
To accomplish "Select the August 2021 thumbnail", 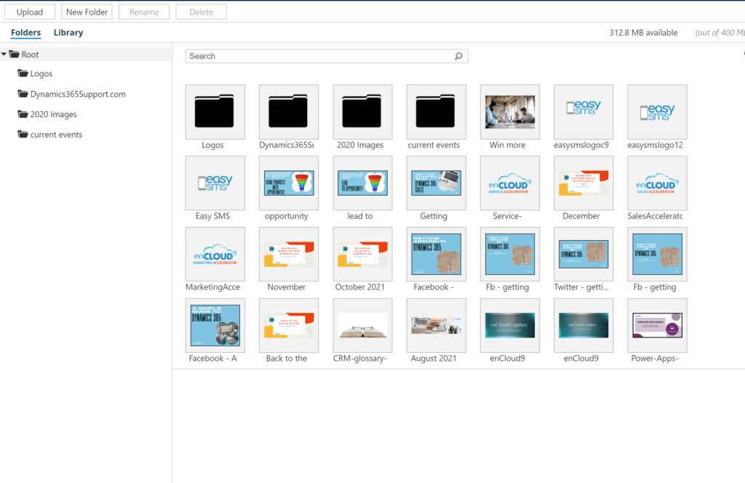I will [x=437, y=325].
